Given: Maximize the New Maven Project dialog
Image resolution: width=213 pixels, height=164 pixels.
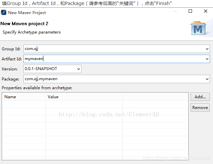Looking at the screenshot, I should [x=190, y=11].
